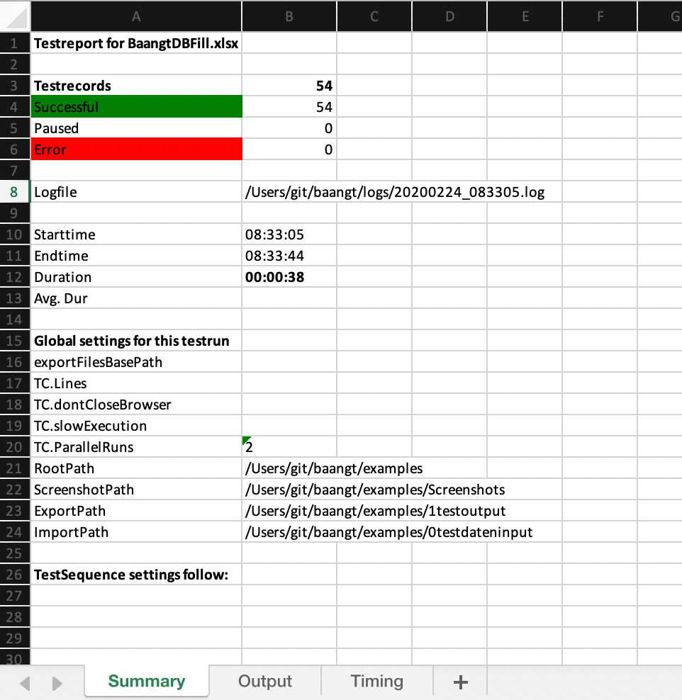Viewport: 682px width, 700px height.
Task: Select column F header
Action: coord(600,16)
